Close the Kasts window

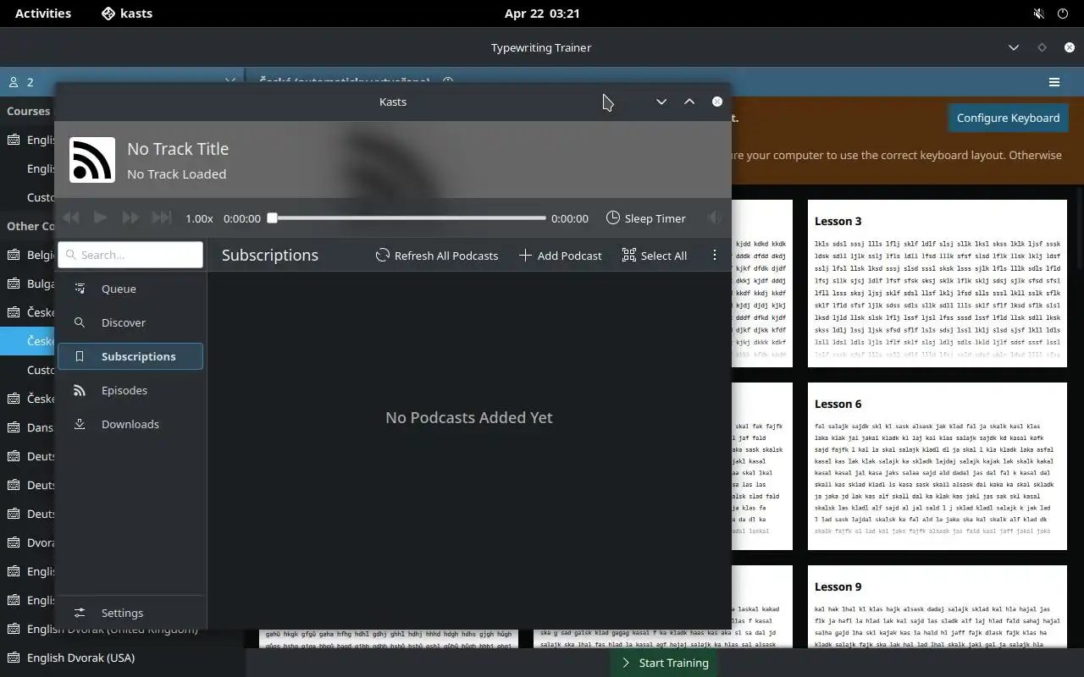(x=717, y=102)
